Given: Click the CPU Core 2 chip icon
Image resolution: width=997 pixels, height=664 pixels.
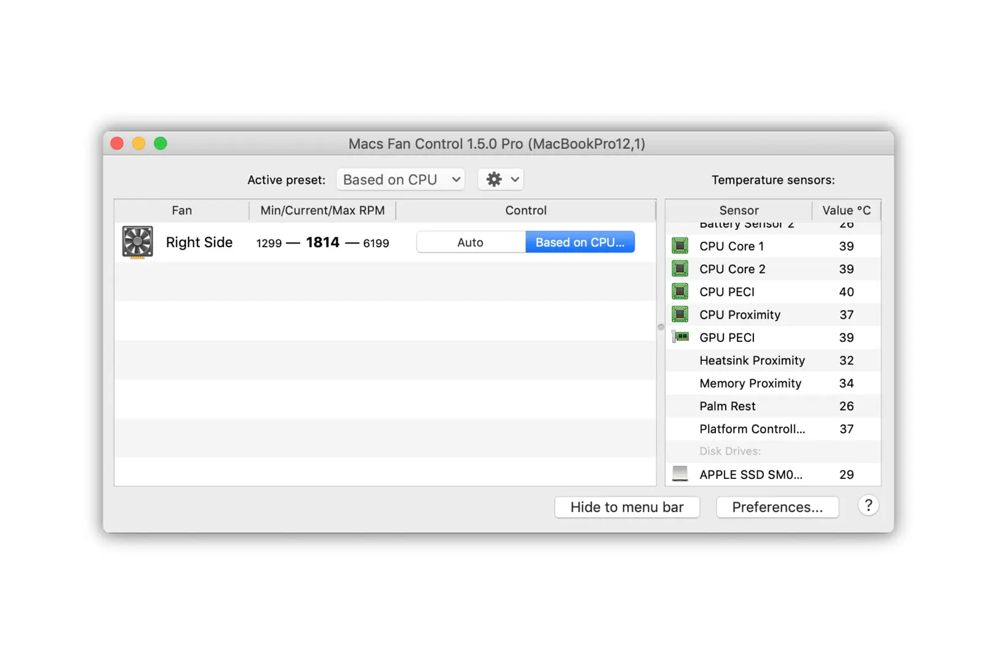Looking at the screenshot, I should 680,269.
